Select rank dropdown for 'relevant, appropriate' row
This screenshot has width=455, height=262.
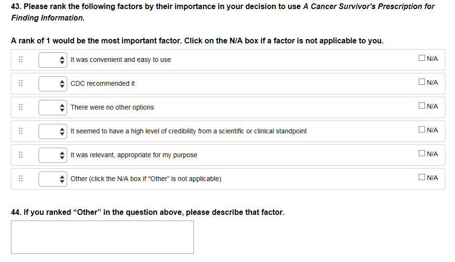click(x=52, y=155)
